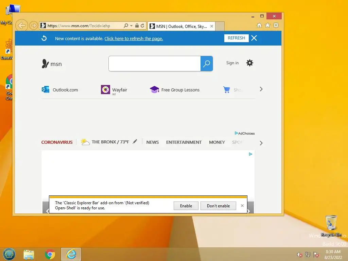
Task: Go back with the IE back arrow
Action: (21, 25)
